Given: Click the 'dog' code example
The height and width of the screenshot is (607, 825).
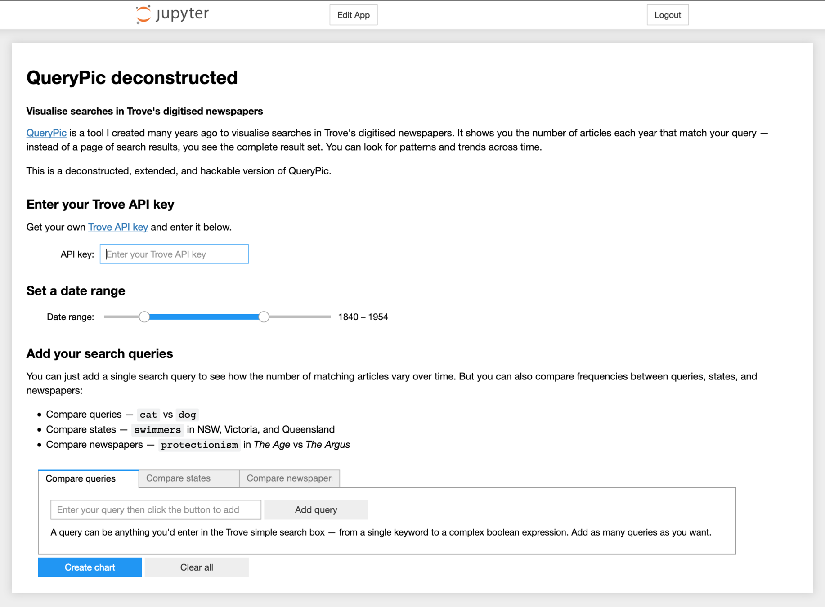Looking at the screenshot, I should point(187,415).
